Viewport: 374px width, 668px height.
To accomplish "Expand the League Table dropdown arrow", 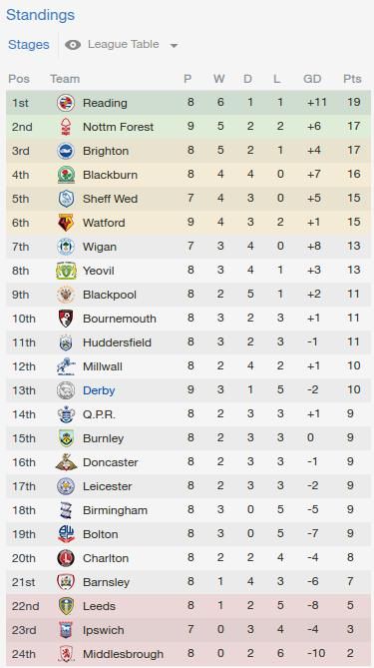I will (174, 45).
